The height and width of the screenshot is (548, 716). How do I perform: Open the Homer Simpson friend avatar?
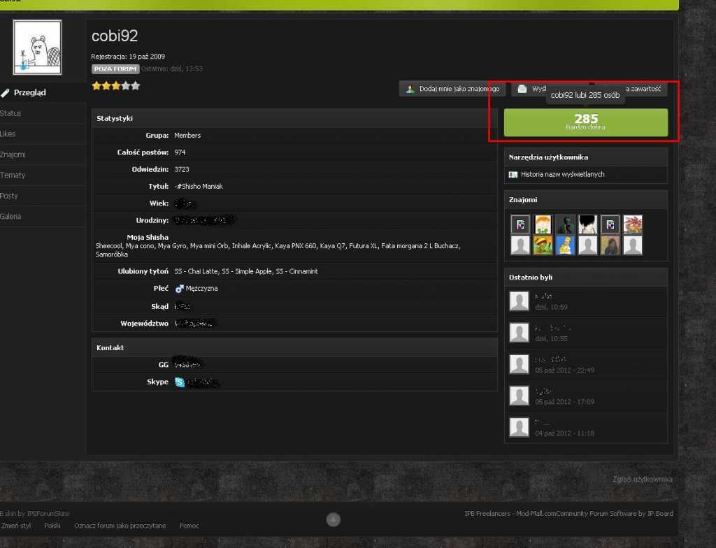click(x=565, y=245)
